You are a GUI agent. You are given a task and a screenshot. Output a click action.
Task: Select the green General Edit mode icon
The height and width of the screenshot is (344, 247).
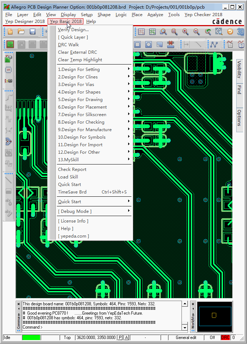(x=10, y=44)
